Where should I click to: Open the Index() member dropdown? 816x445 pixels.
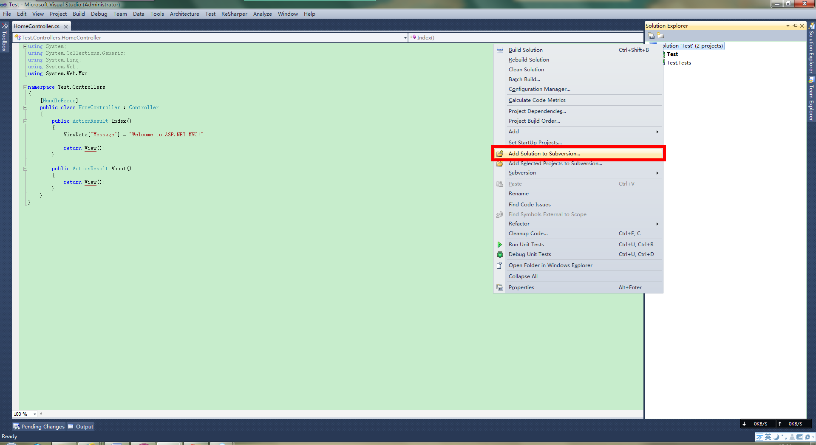pyautogui.click(x=526, y=38)
